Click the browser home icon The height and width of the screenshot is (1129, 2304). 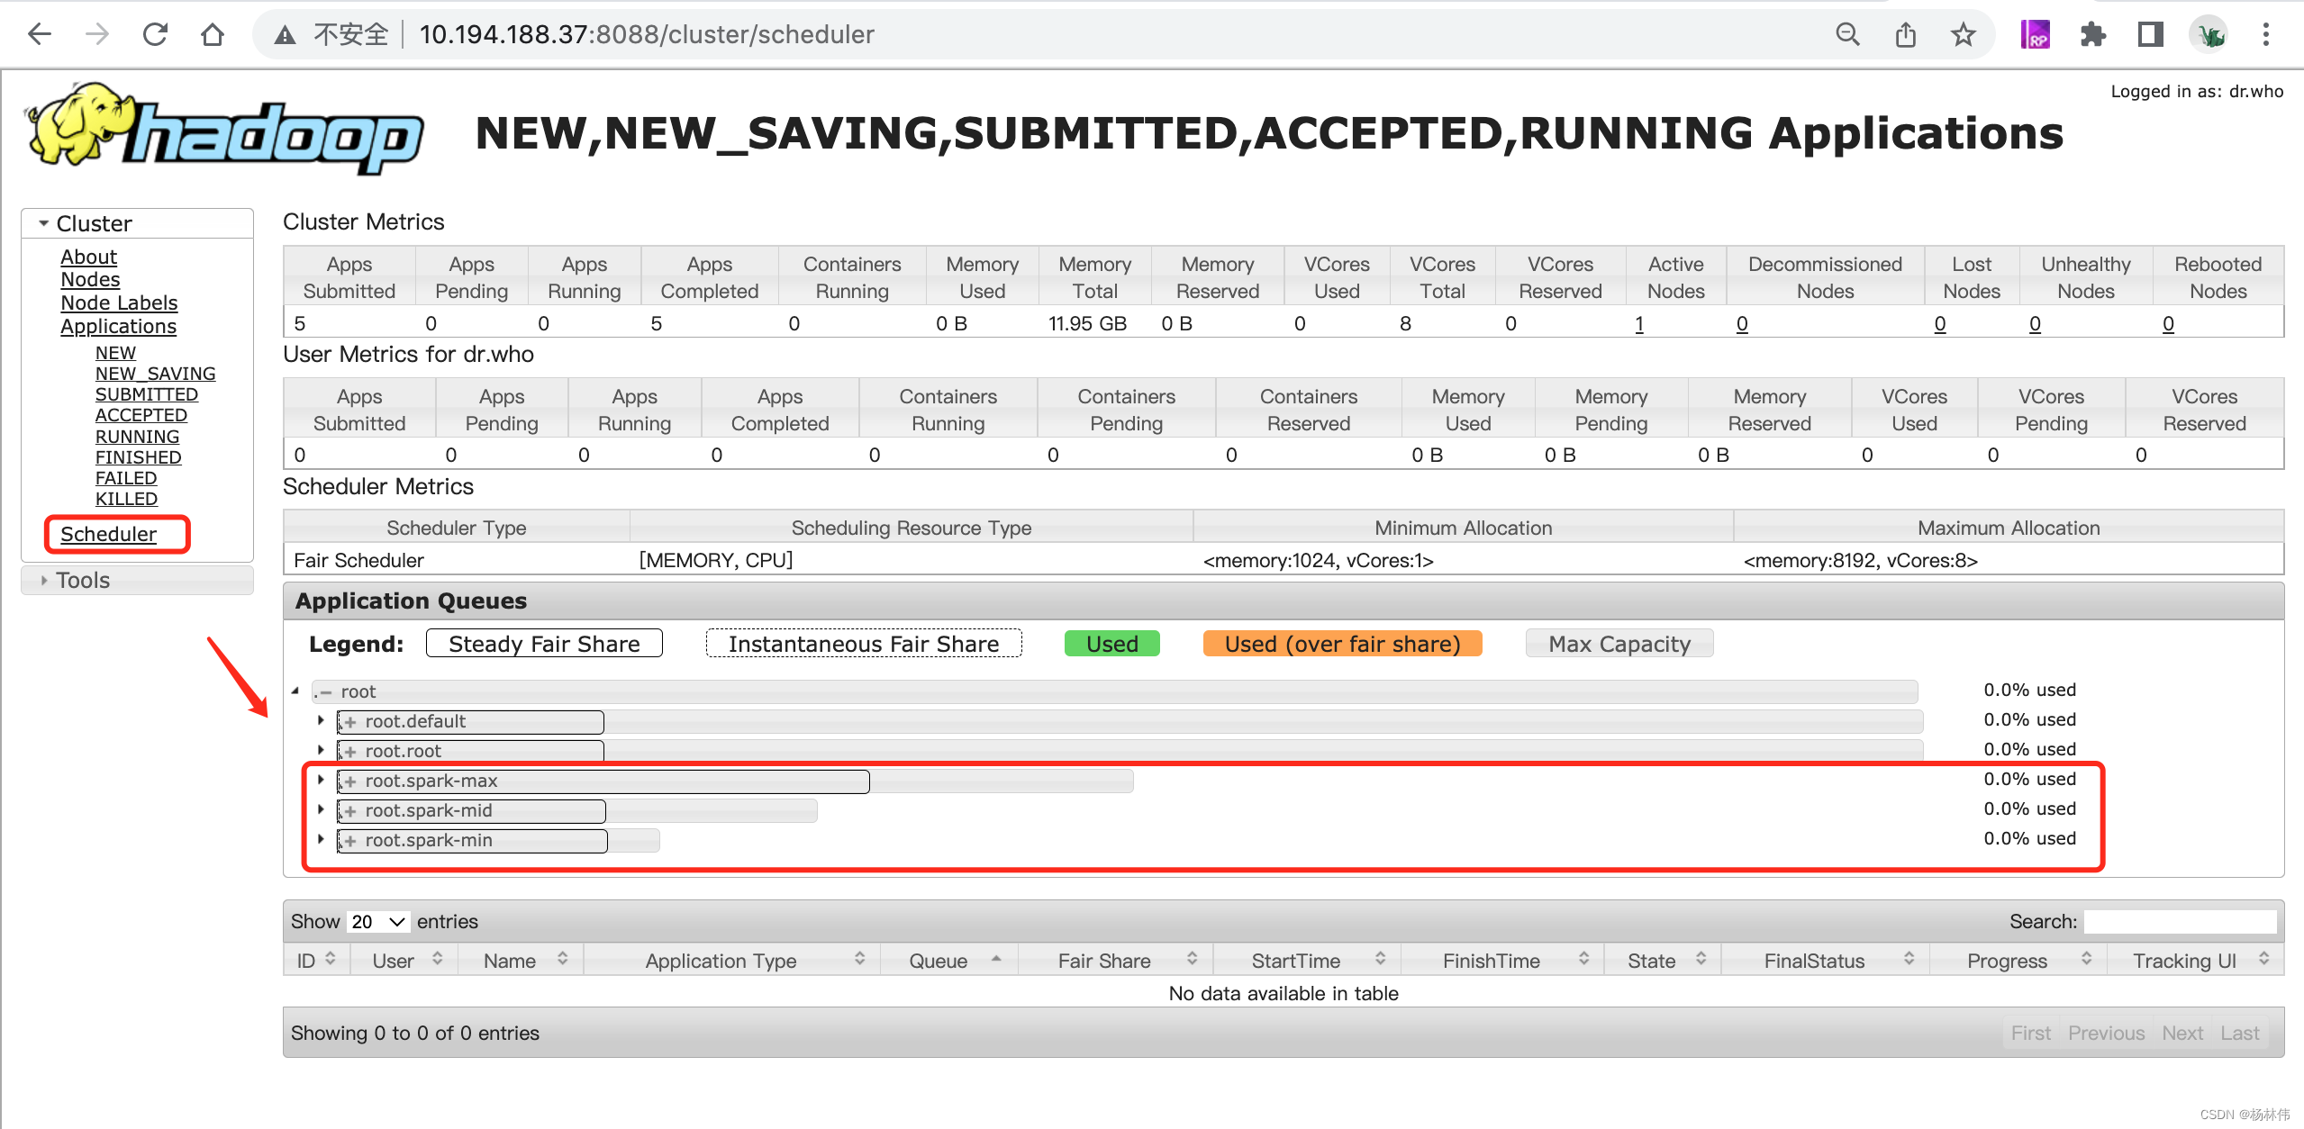tap(213, 34)
